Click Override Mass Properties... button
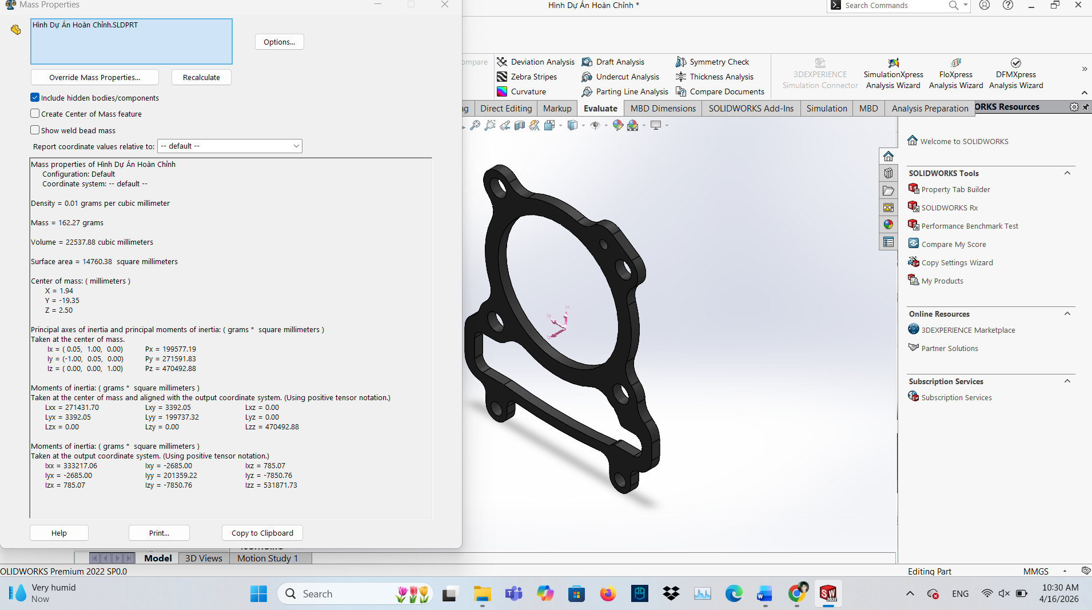 click(94, 77)
